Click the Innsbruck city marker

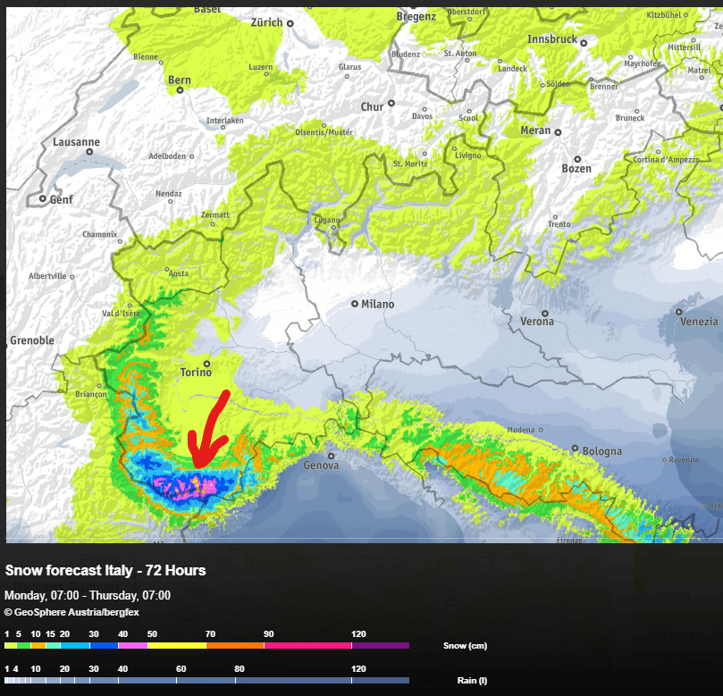point(584,42)
